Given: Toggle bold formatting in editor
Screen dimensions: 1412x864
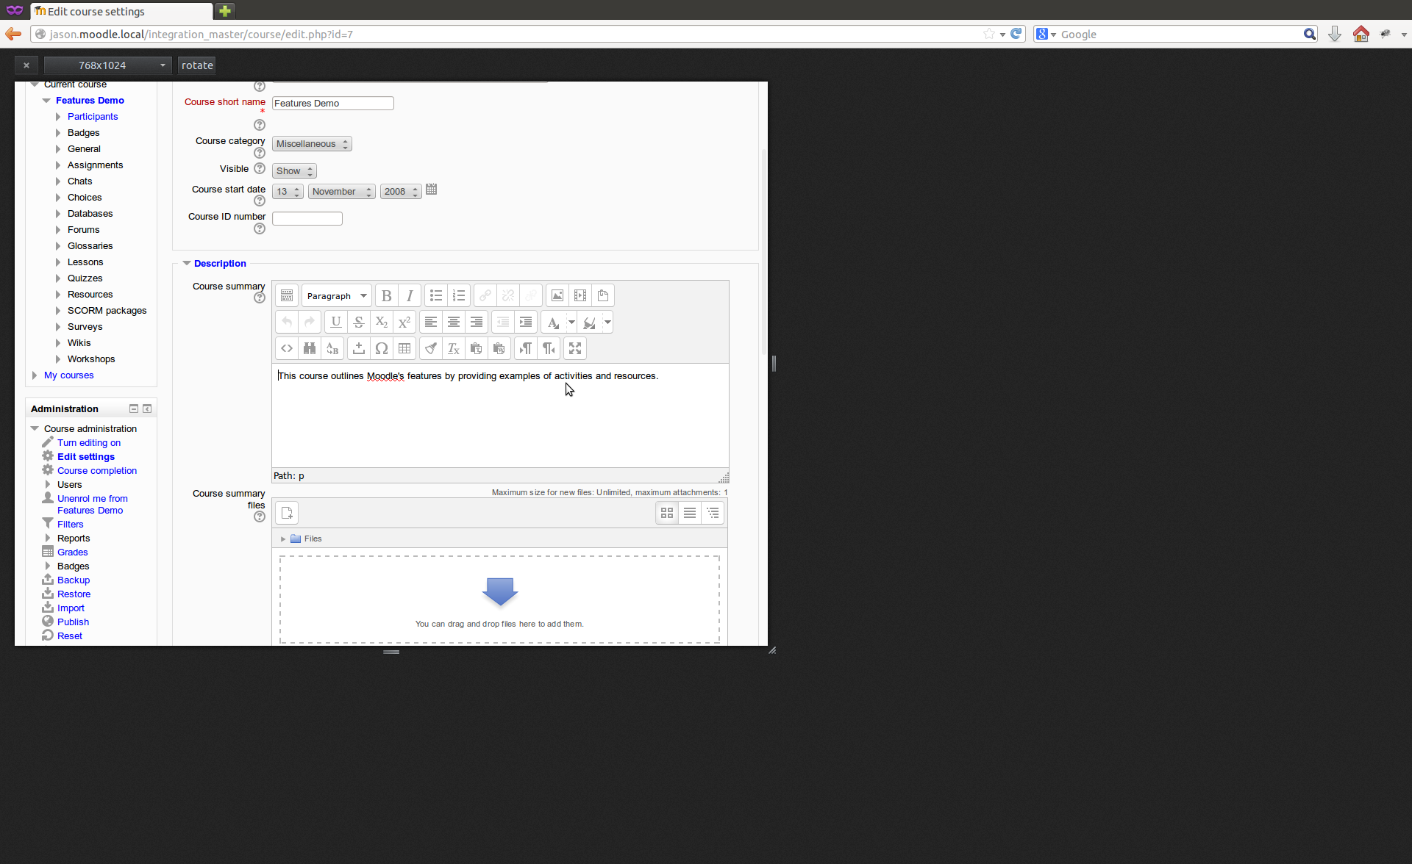Looking at the screenshot, I should [386, 295].
